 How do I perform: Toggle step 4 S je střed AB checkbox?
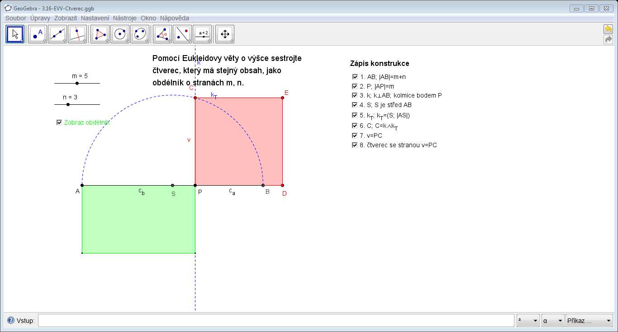(355, 105)
